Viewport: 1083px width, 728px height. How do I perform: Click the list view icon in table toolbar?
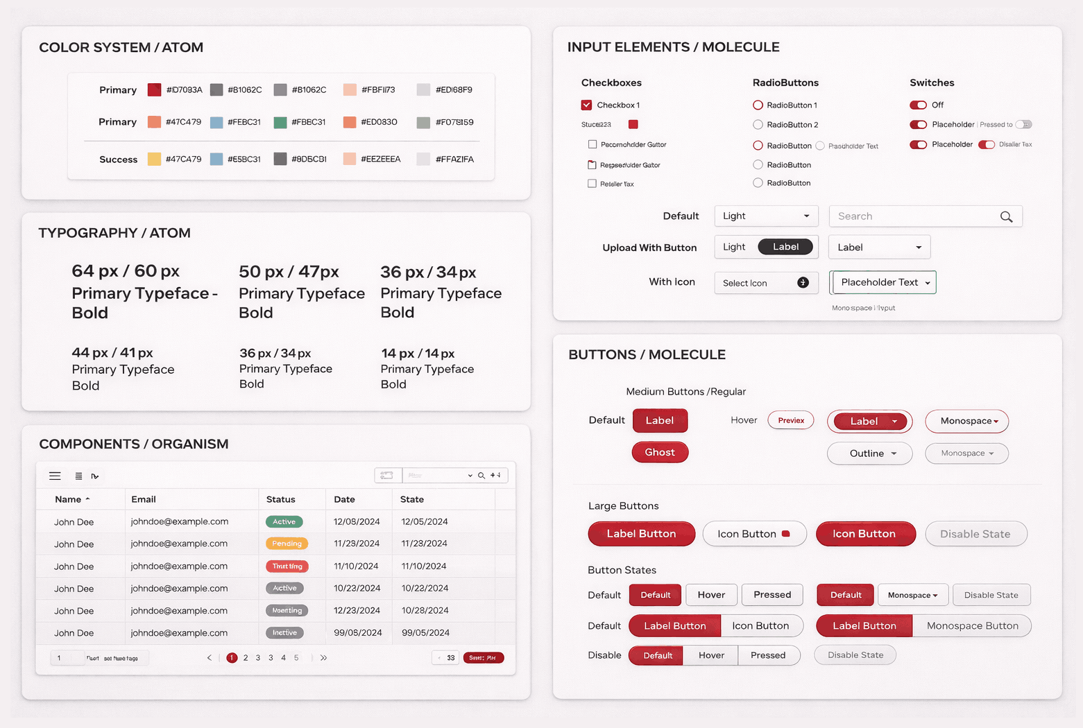coord(78,476)
